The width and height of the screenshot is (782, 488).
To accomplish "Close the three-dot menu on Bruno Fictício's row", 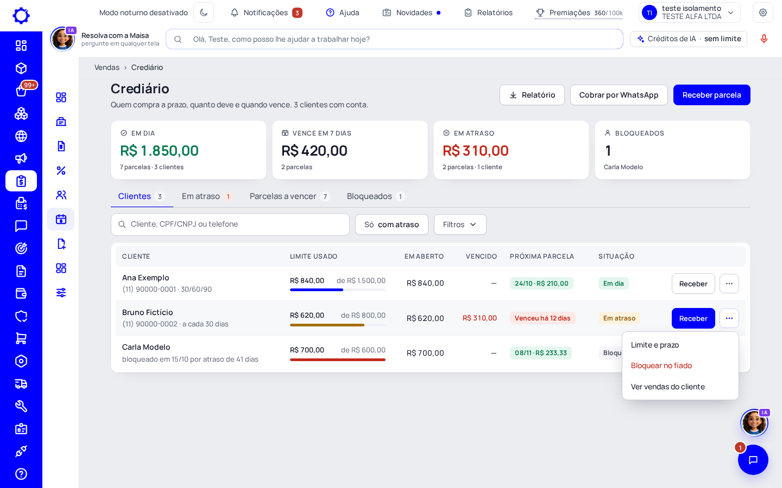I will pyautogui.click(x=729, y=318).
